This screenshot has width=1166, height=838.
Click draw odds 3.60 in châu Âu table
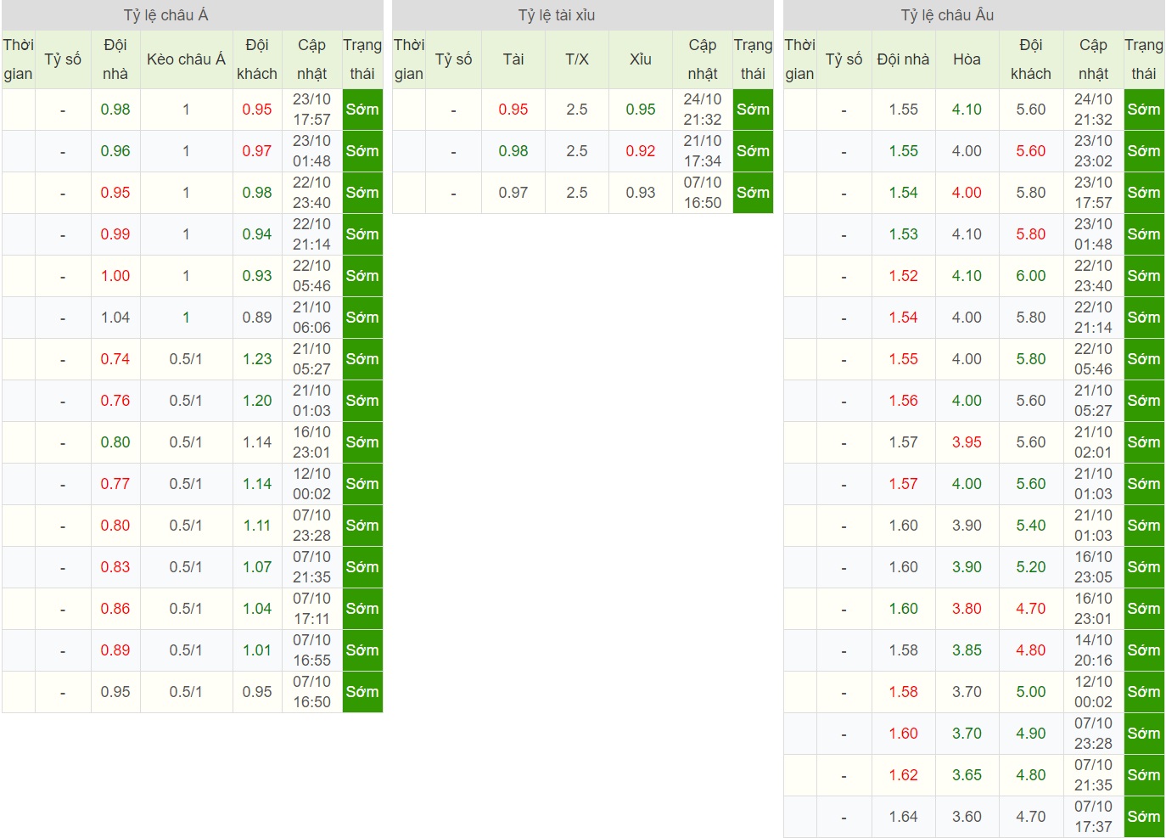(967, 817)
